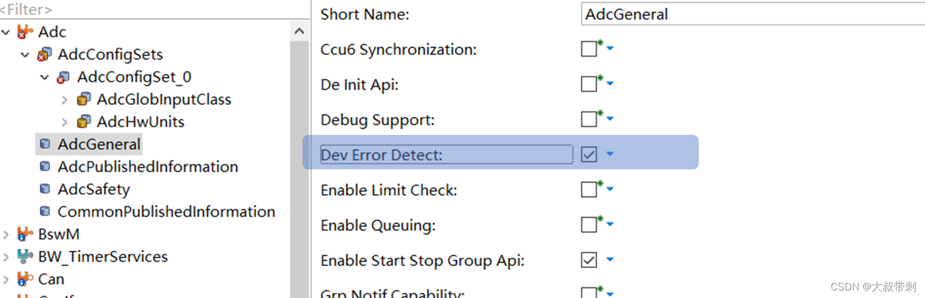Click the Short Name input field
Image resolution: width=925 pixels, height=298 pixels.
752,14
